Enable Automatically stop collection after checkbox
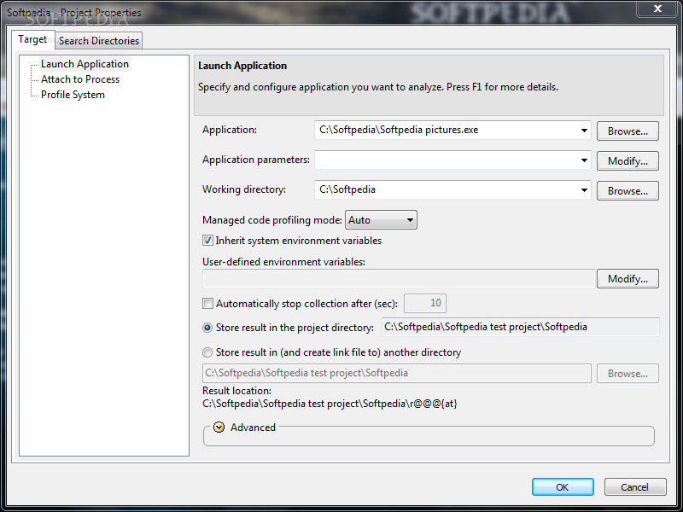 click(207, 304)
